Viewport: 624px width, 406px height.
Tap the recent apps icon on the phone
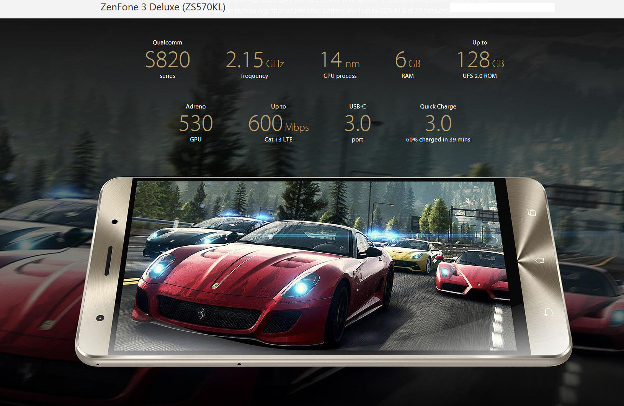point(531,212)
